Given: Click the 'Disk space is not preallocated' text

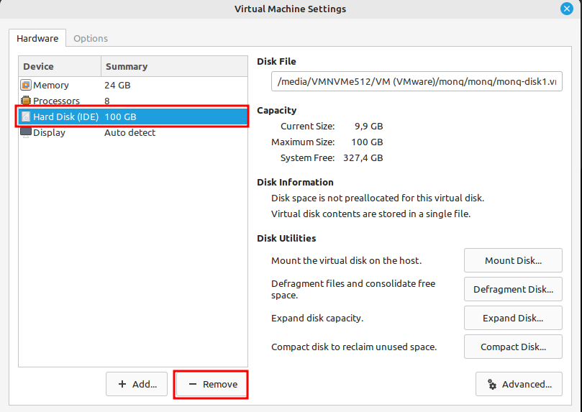Looking at the screenshot, I should click(x=378, y=198).
